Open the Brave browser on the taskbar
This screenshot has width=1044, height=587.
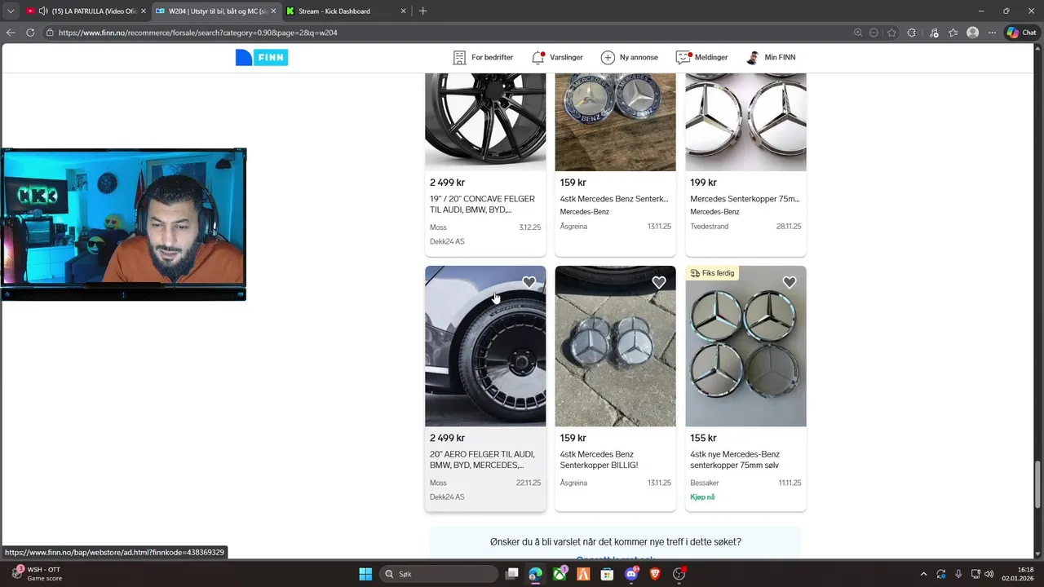tap(655, 574)
